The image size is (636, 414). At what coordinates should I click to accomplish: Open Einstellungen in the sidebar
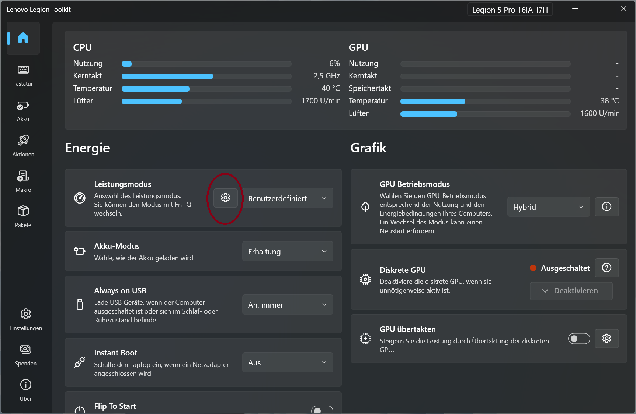click(25, 320)
